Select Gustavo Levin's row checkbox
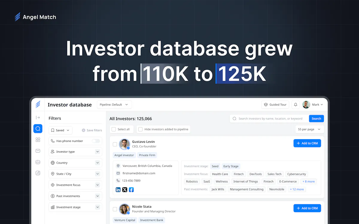359x224 pixels. (115, 144)
